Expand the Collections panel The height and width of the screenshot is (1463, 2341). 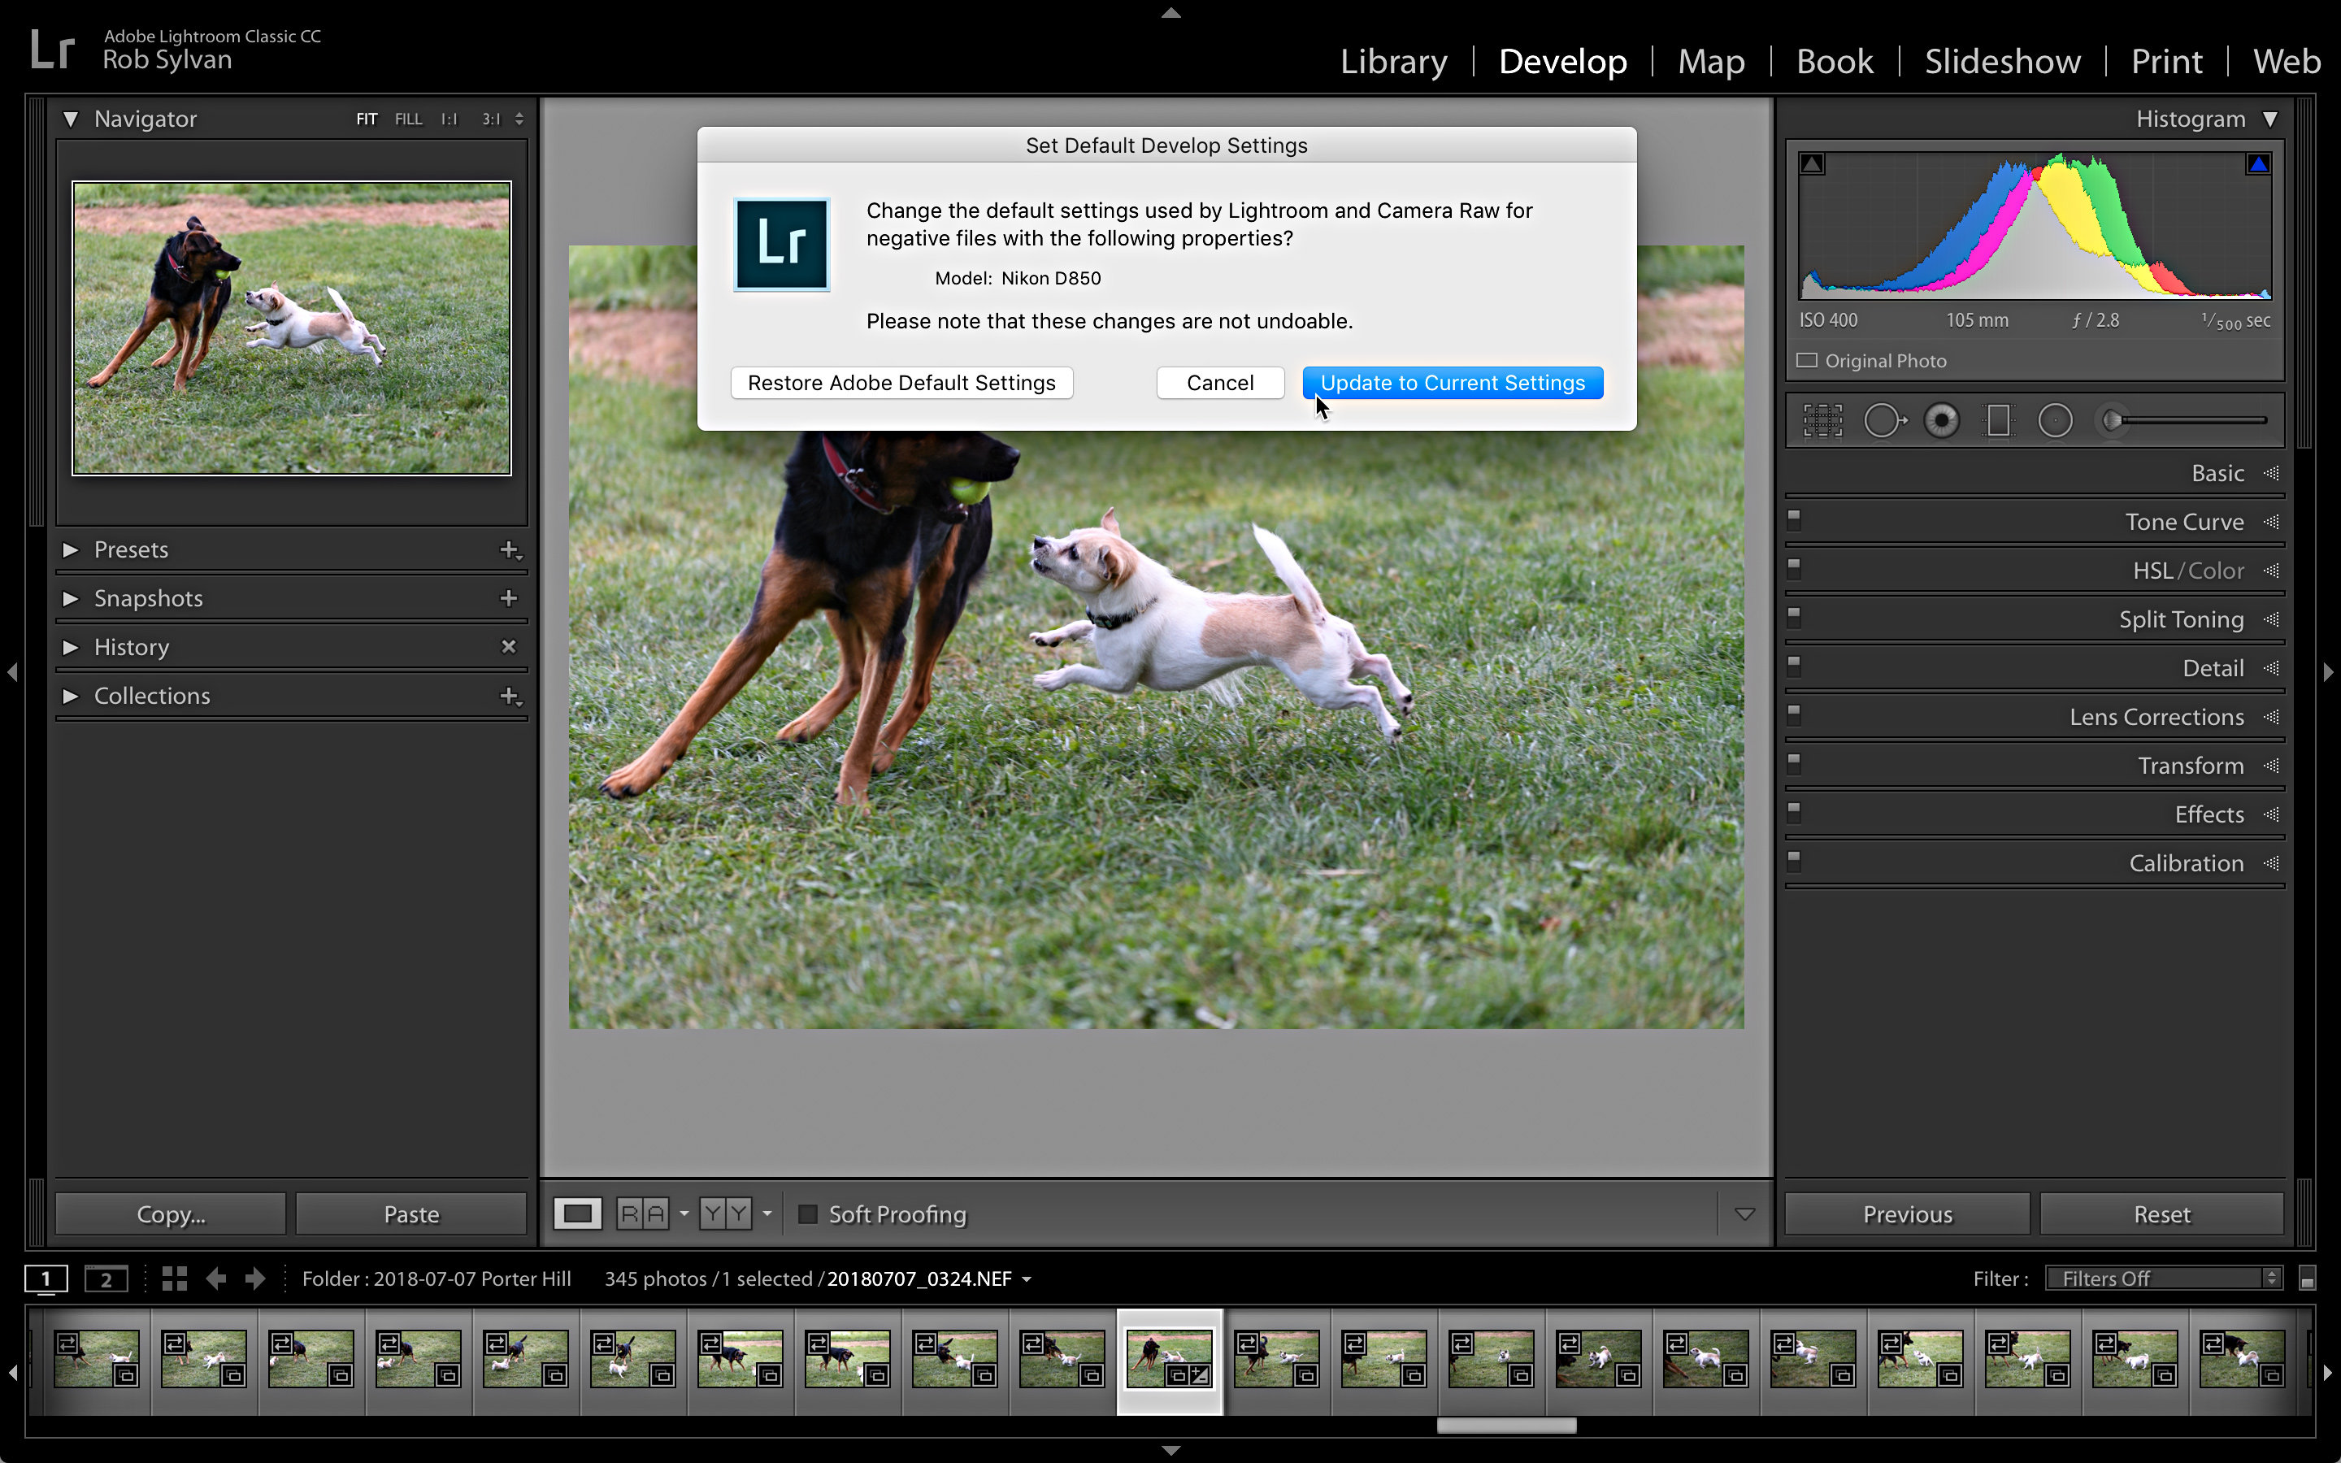[x=71, y=696]
